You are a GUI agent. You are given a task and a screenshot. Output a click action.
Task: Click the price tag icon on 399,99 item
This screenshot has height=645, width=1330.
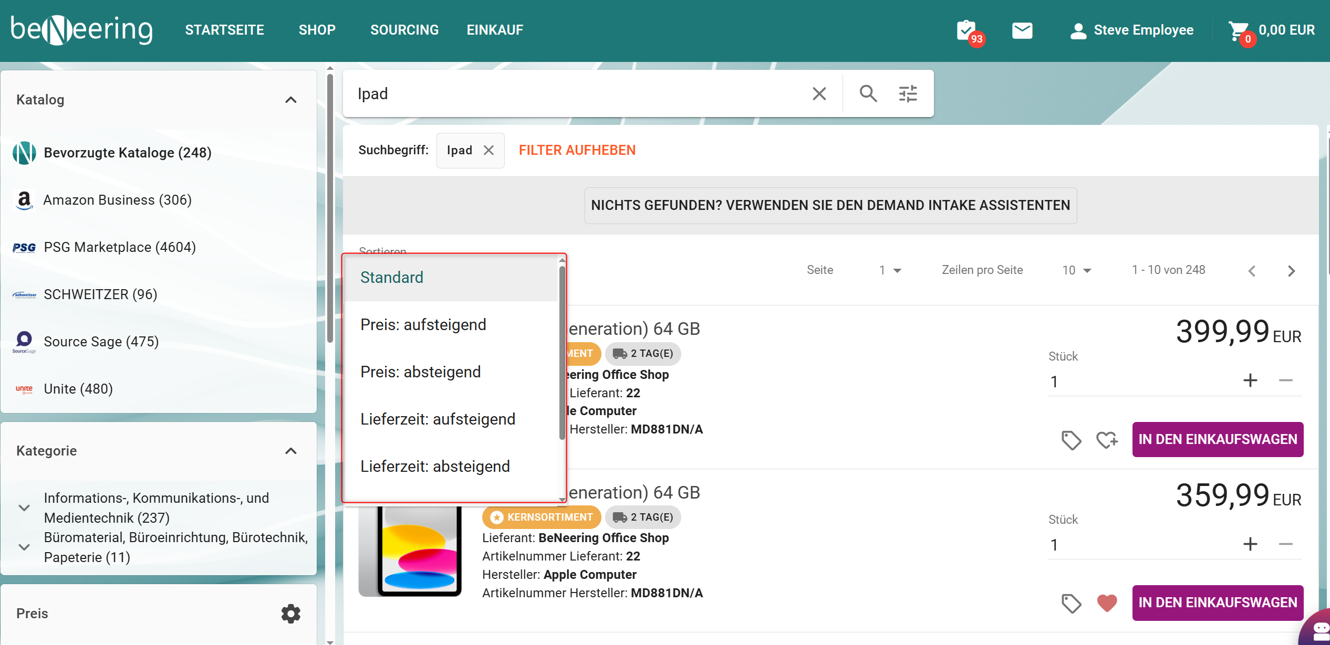click(1071, 440)
